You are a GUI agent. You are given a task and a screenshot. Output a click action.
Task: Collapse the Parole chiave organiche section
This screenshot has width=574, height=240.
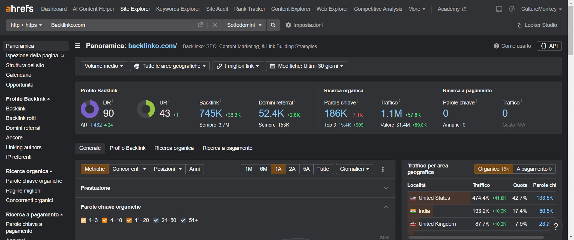[386, 207]
